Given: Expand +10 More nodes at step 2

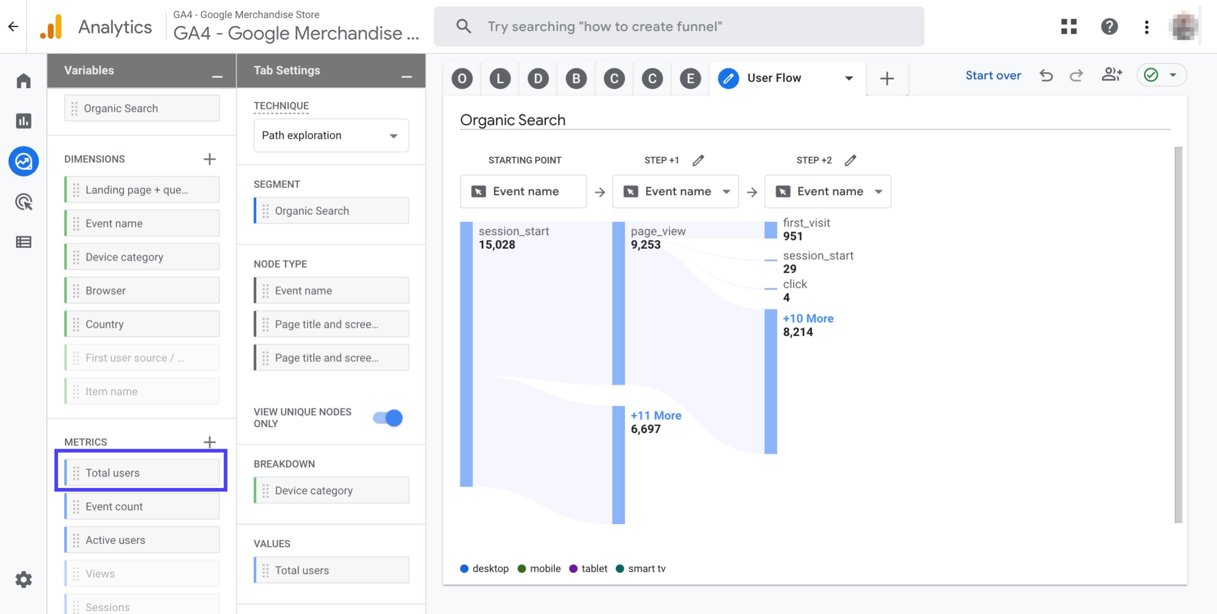Looking at the screenshot, I should pos(808,318).
